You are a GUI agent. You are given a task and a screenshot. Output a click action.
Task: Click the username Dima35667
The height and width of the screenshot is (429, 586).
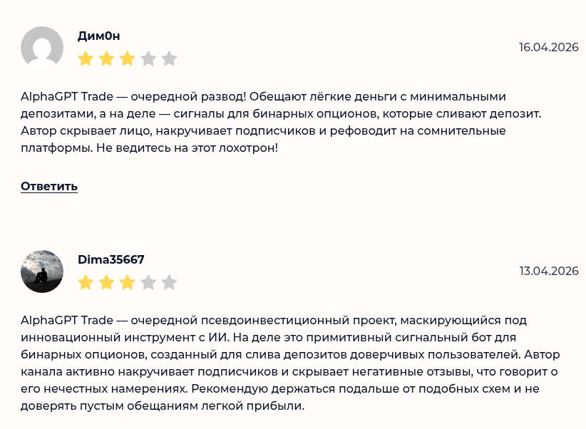tap(110, 259)
